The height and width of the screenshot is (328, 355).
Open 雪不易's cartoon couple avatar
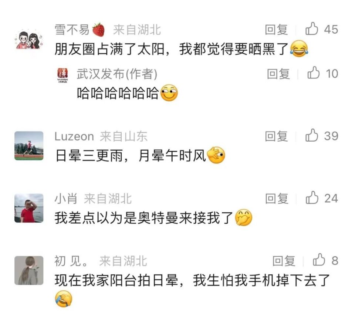29,40
